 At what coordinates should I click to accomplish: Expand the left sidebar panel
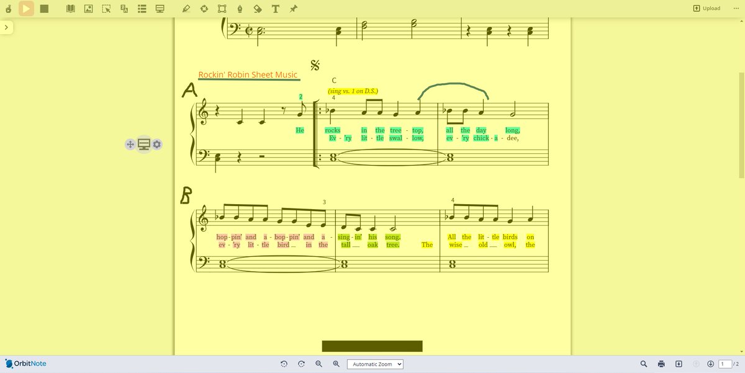click(6, 27)
